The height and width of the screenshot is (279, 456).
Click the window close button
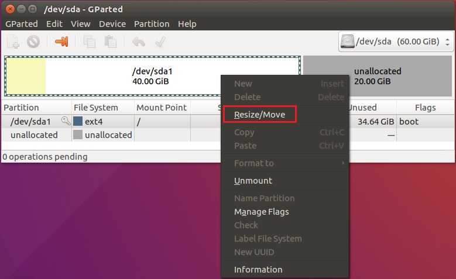click(x=10, y=9)
